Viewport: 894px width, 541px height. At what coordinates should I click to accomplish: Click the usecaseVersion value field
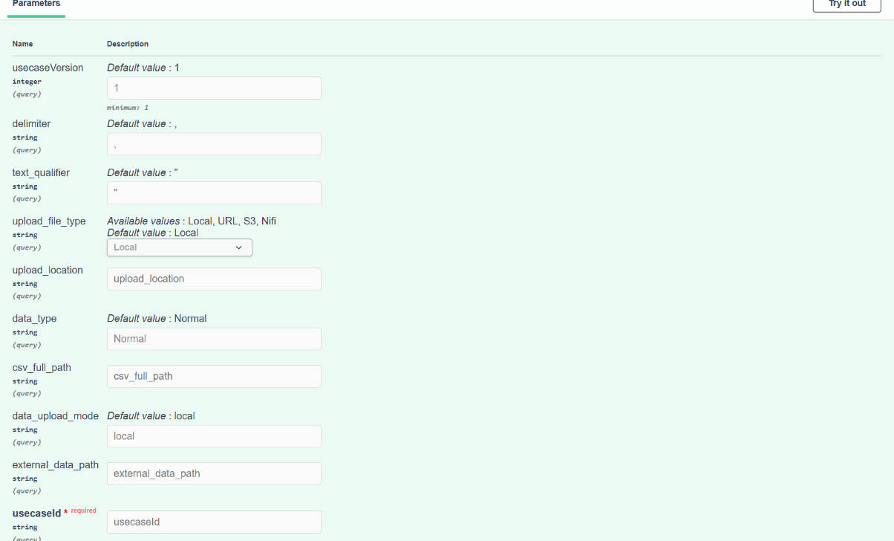click(214, 88)
